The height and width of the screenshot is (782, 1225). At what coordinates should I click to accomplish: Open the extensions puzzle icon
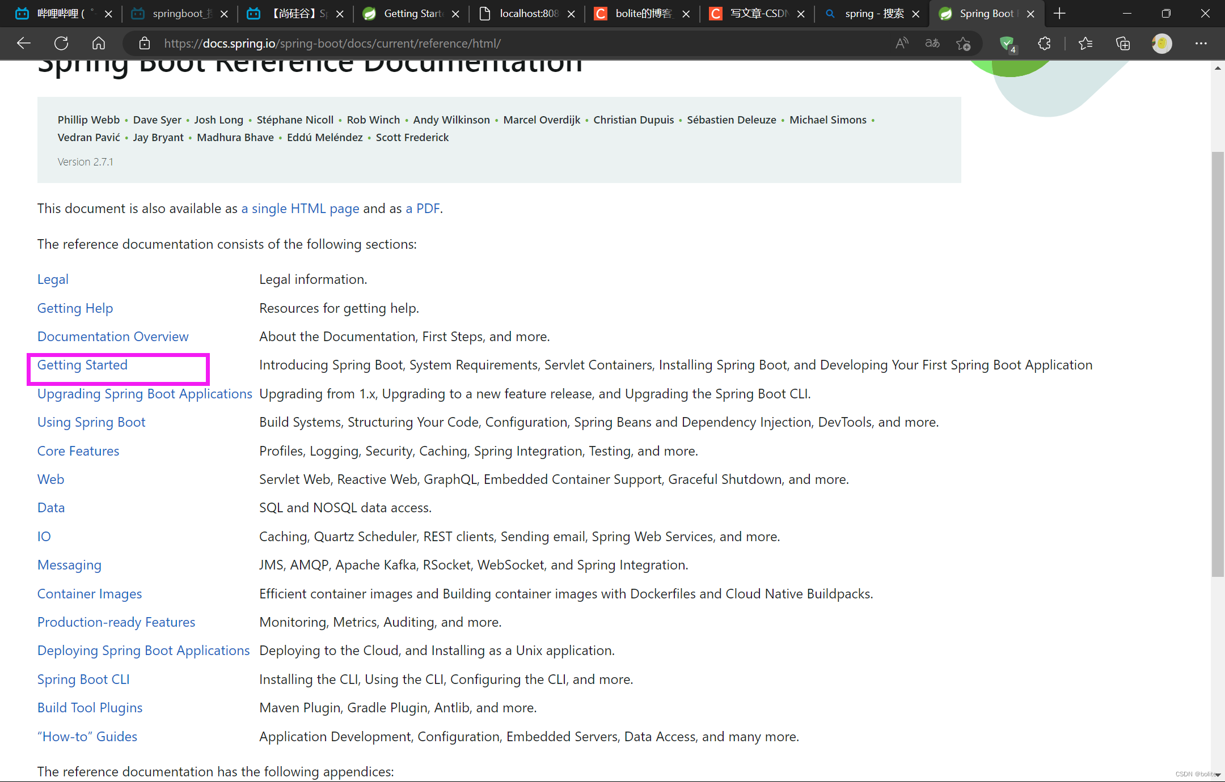coord(1044,43)
